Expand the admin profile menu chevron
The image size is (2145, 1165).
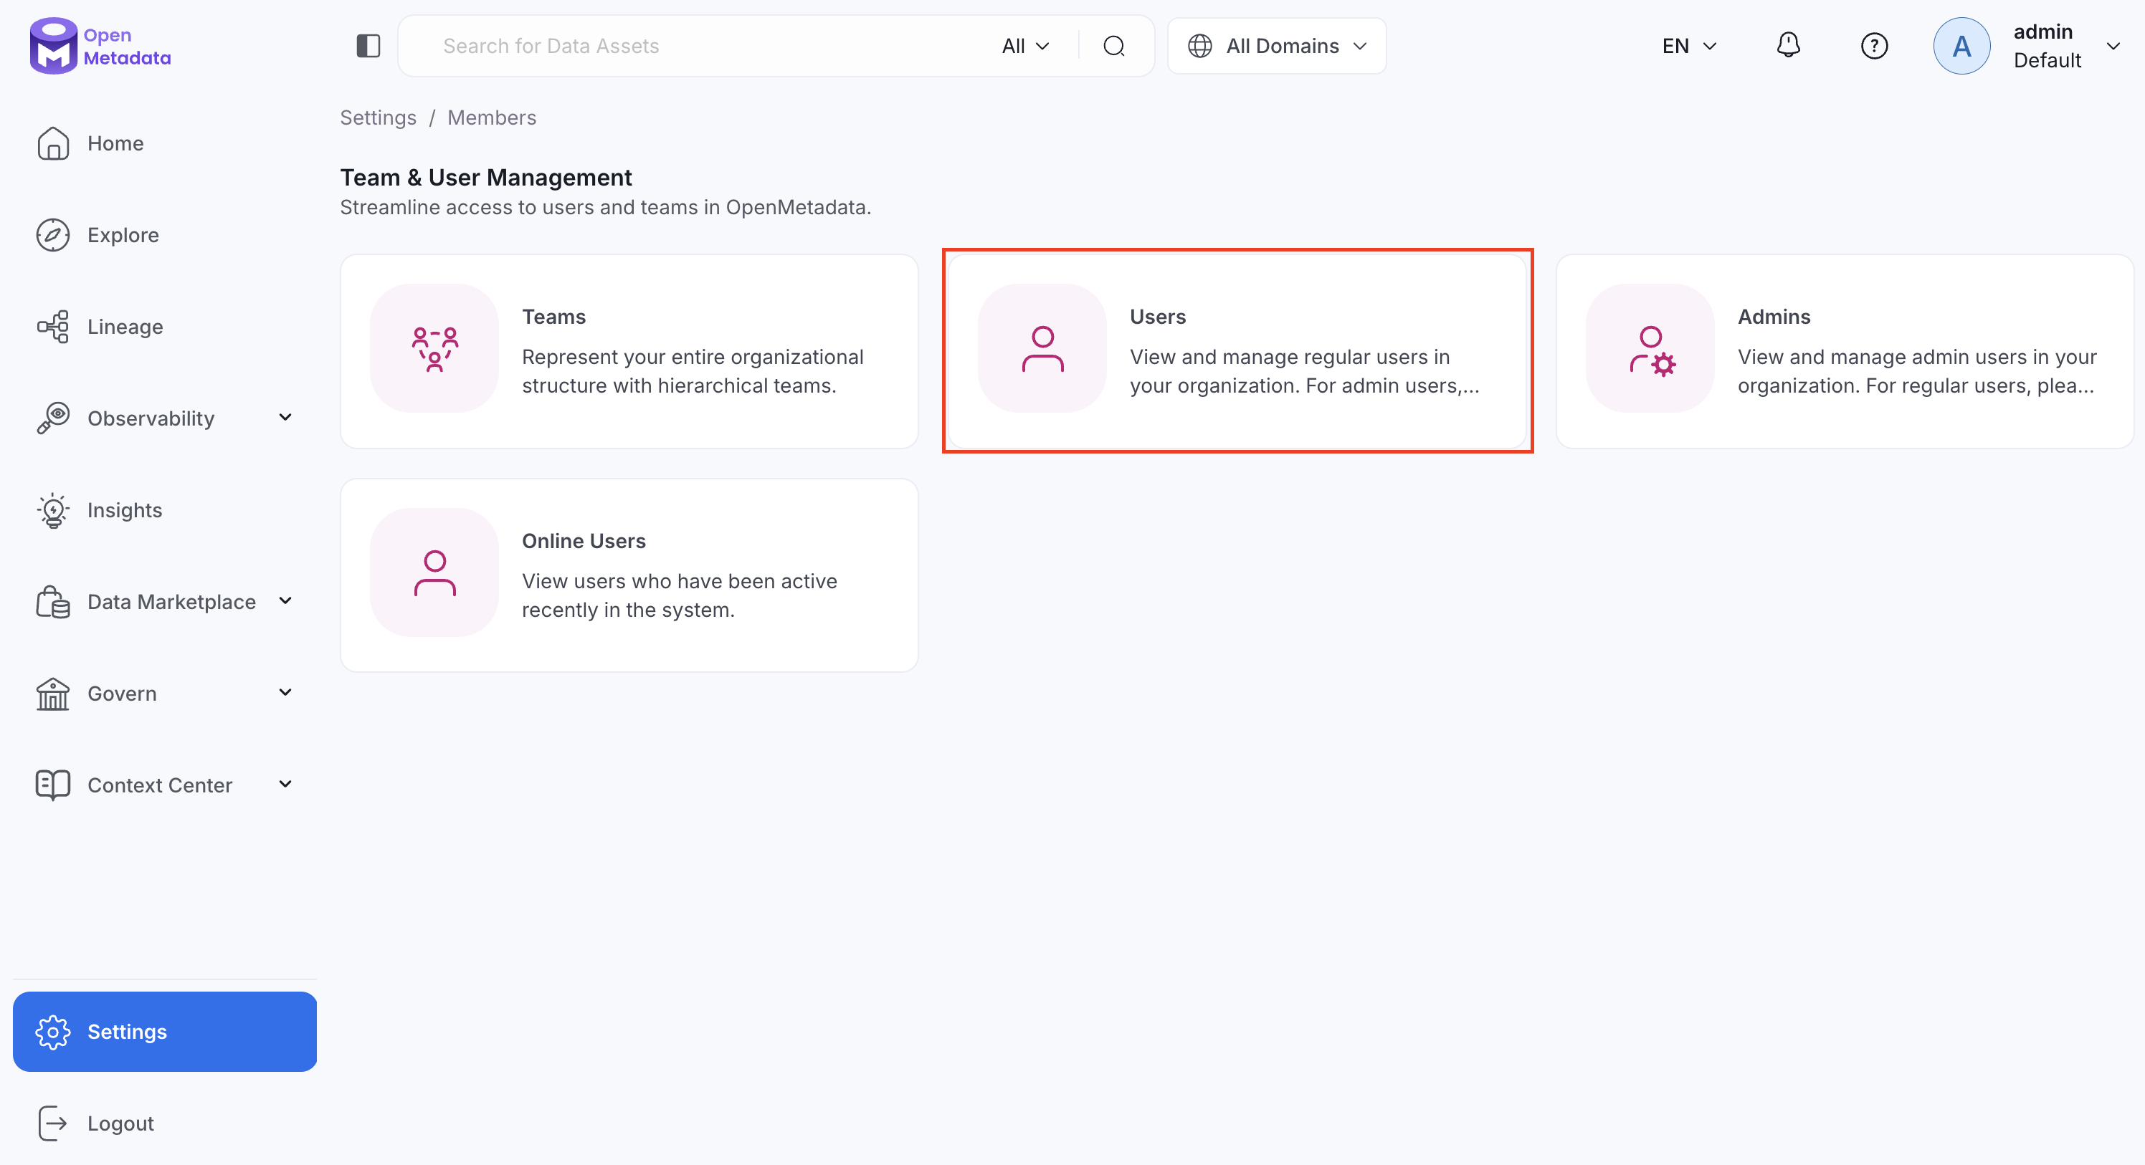(2113, 46)
